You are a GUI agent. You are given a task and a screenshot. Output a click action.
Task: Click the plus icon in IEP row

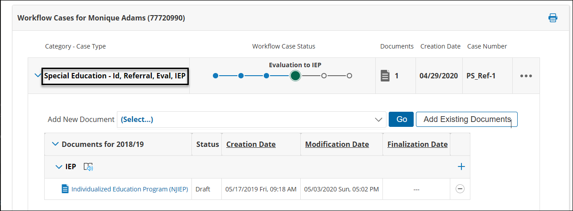click(461, 167)
